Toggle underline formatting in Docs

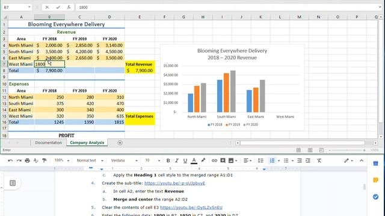coord(185,161)
